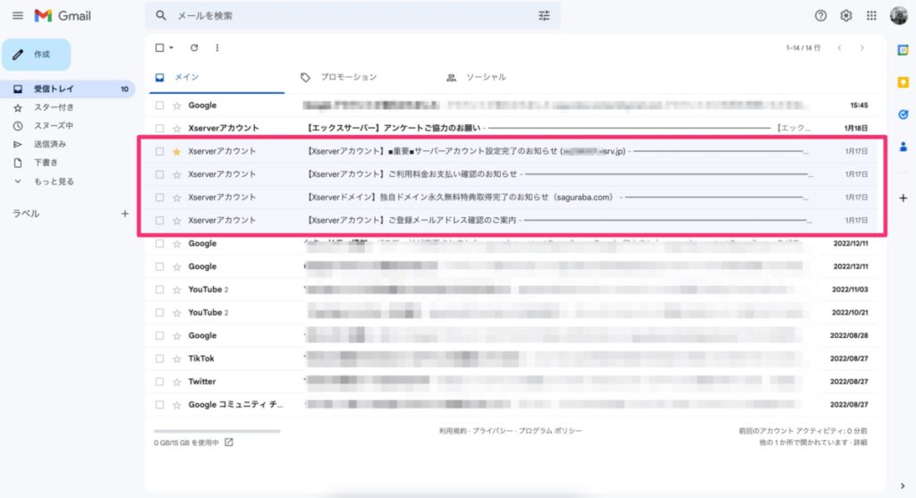Viewport: 916px width, 498px height.
Task: Select the 独自ドメイン永久無料特典 email checkbox
Action: (x=159, y=198)
